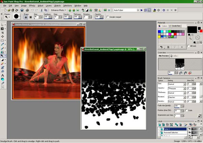Create a new image with the New icon

coord(5,10)
